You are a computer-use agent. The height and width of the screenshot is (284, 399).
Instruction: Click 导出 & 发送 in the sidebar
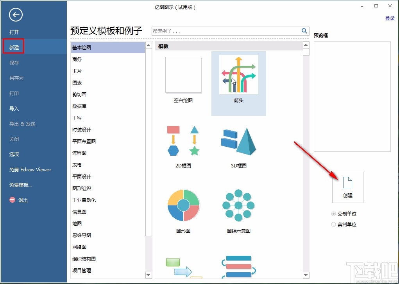coord(22,124)
